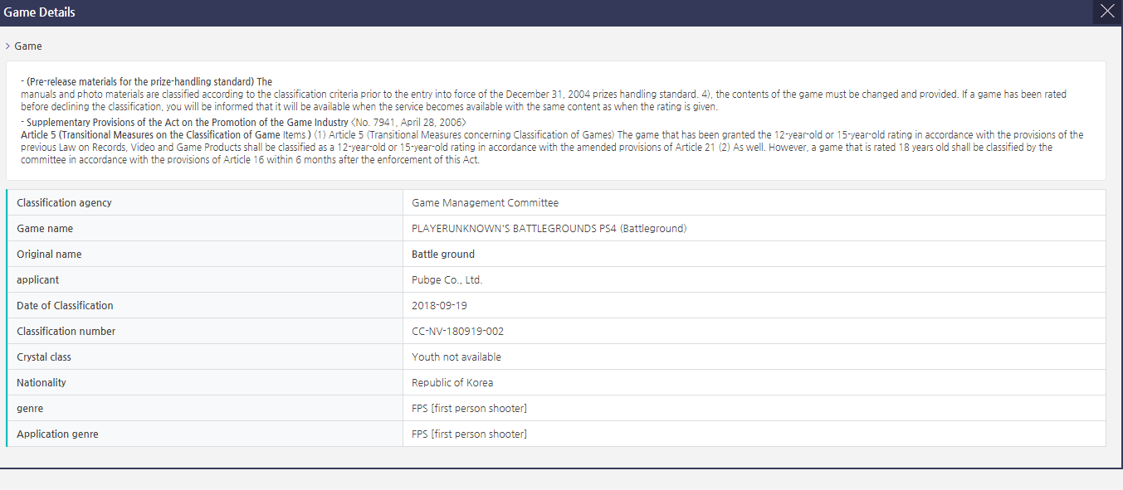Viewport: 1123px width, 490px height.
Task: Select the Classification agency label cell
Action: 64,203
